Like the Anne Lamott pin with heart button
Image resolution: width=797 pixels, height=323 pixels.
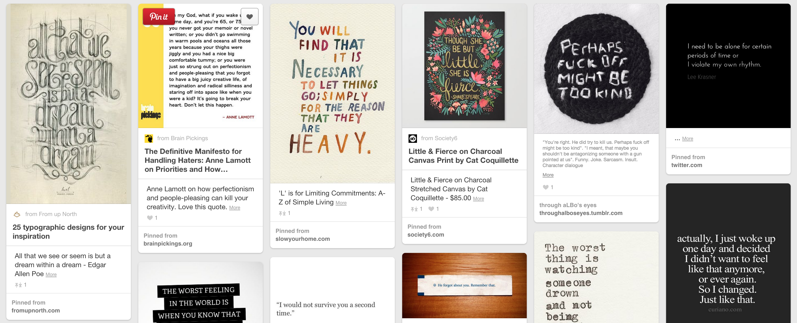tap(249, 17)
